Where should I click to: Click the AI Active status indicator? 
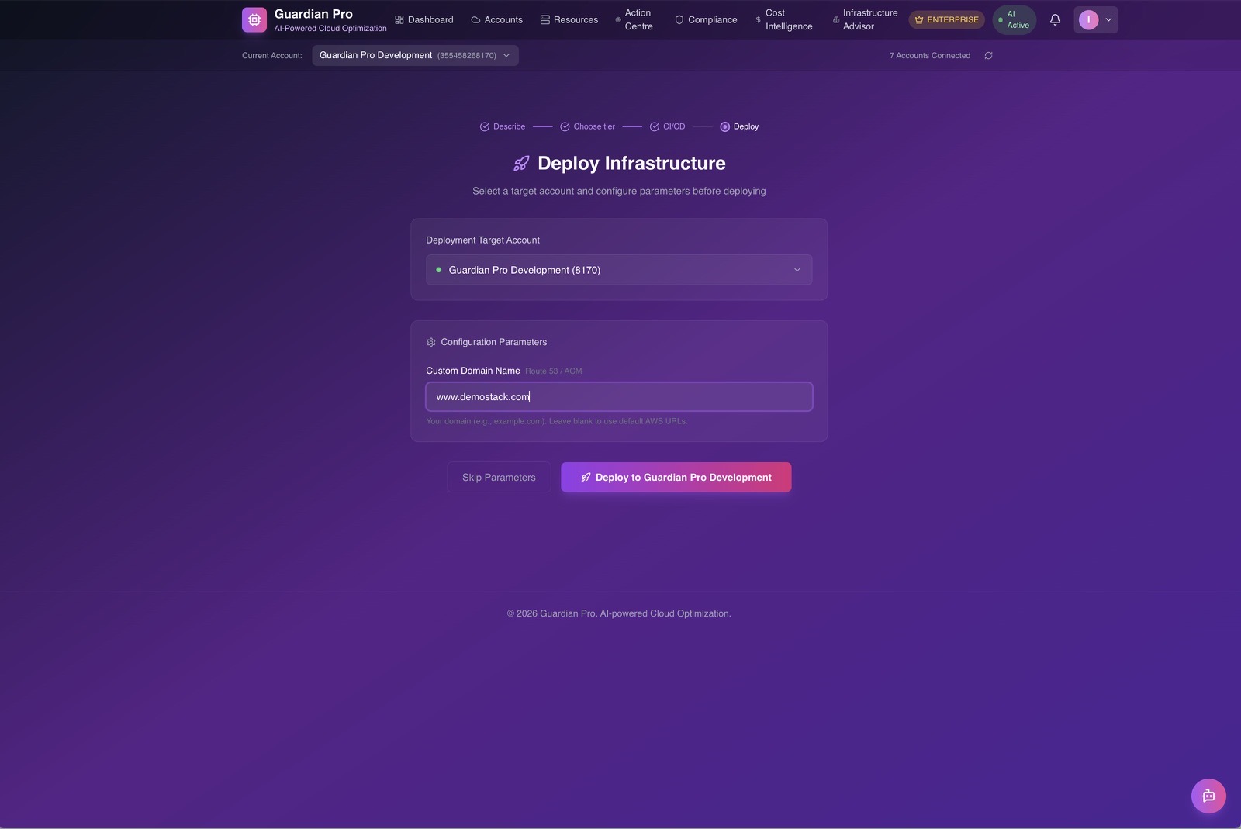(1014, 20)
